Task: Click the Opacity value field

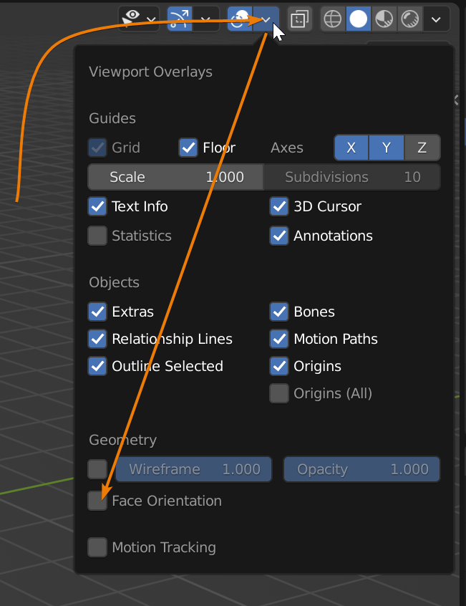Action: point(361,469)
